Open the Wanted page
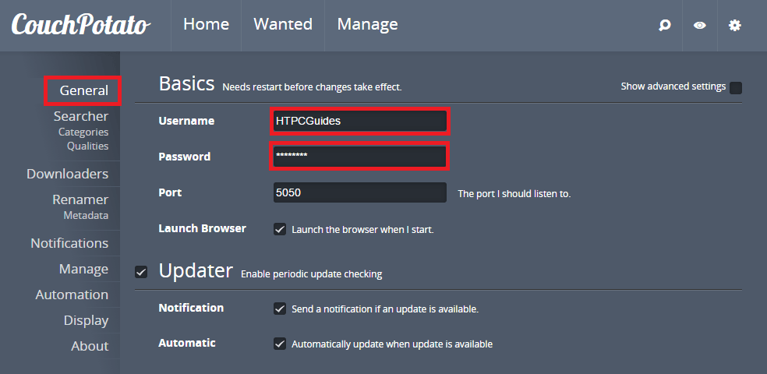767x374 pixels. coord(283,24)
